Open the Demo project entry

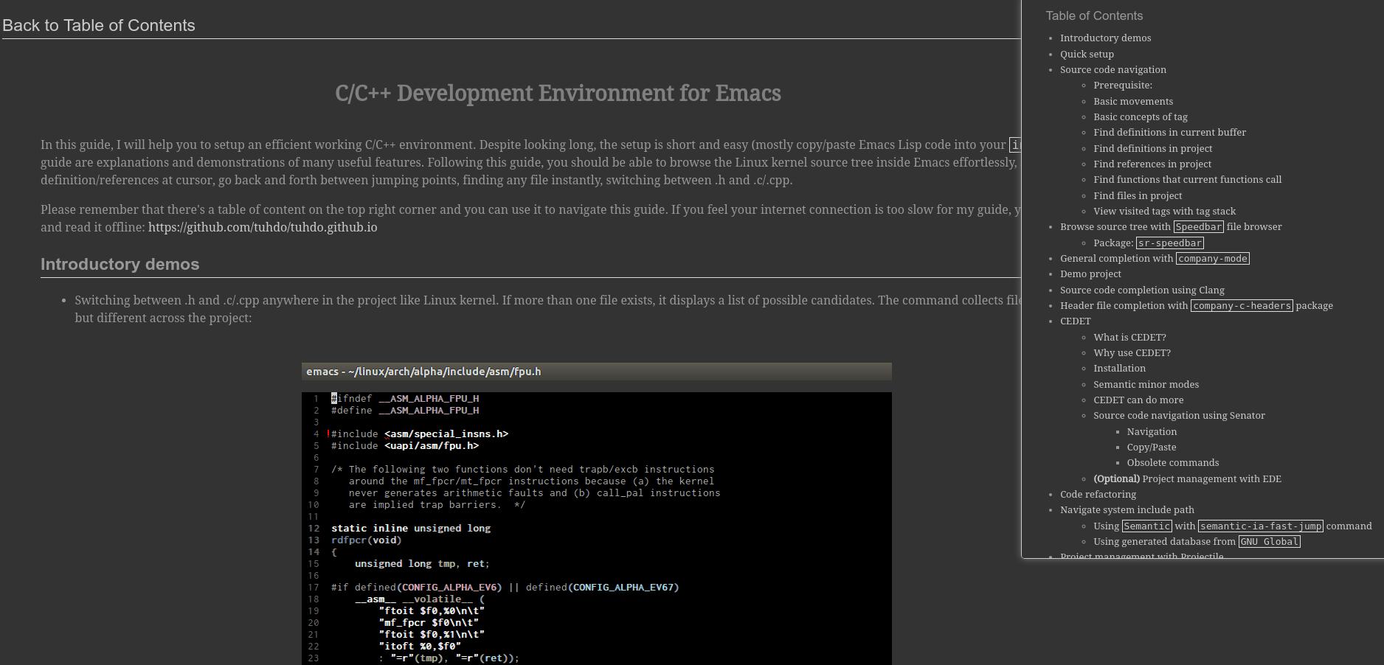tap(1090, 274)
